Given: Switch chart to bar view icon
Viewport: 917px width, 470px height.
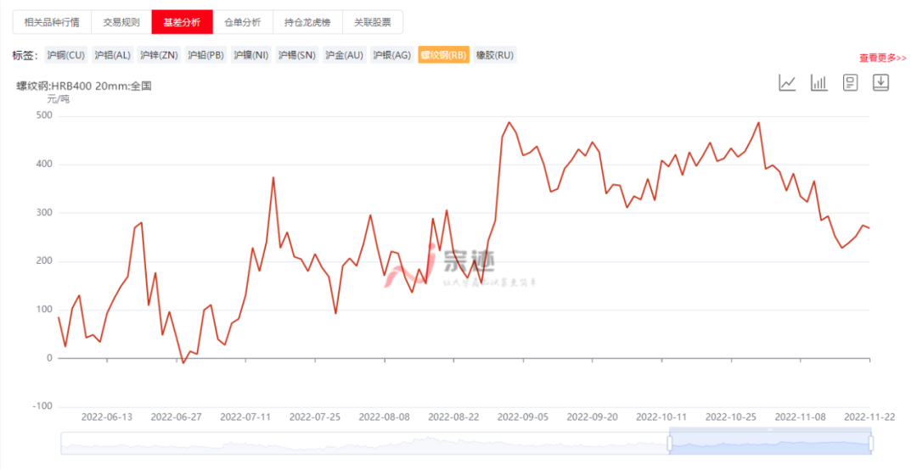Looking at the screenshot, I should pos(819,82).
